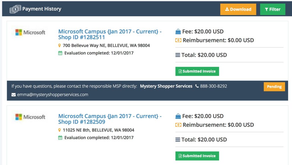
Task: Click money icon beside first Reimbursement
Action: (178, 40)
